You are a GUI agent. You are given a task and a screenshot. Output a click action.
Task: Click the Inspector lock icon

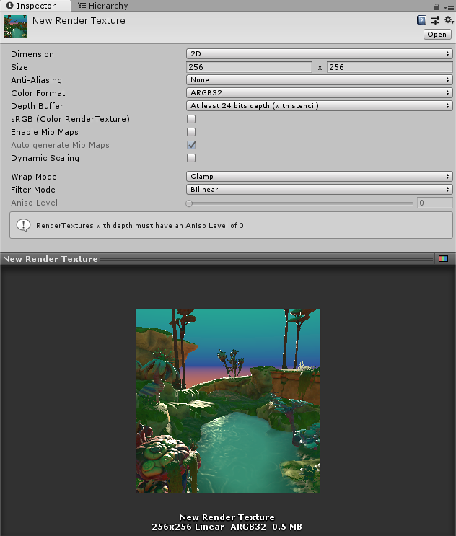[x=438, y=6]
